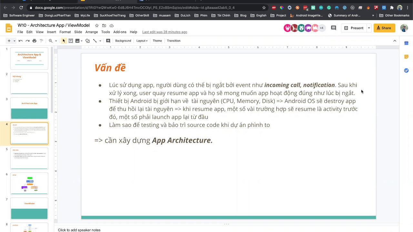
Task: Click the undo arrow icon
Action: pyautogui.click(x=21, y=41)
